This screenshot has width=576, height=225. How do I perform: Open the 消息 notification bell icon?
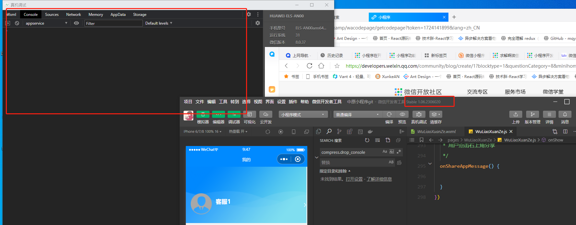click(565, 114)
